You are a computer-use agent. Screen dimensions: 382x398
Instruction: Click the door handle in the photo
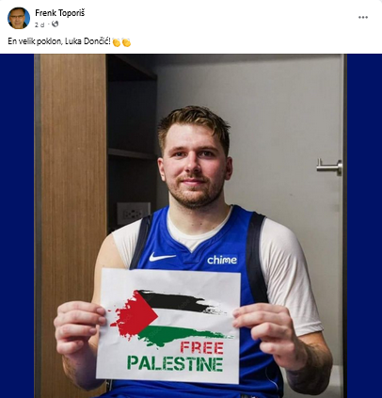[x=329, y=167]
